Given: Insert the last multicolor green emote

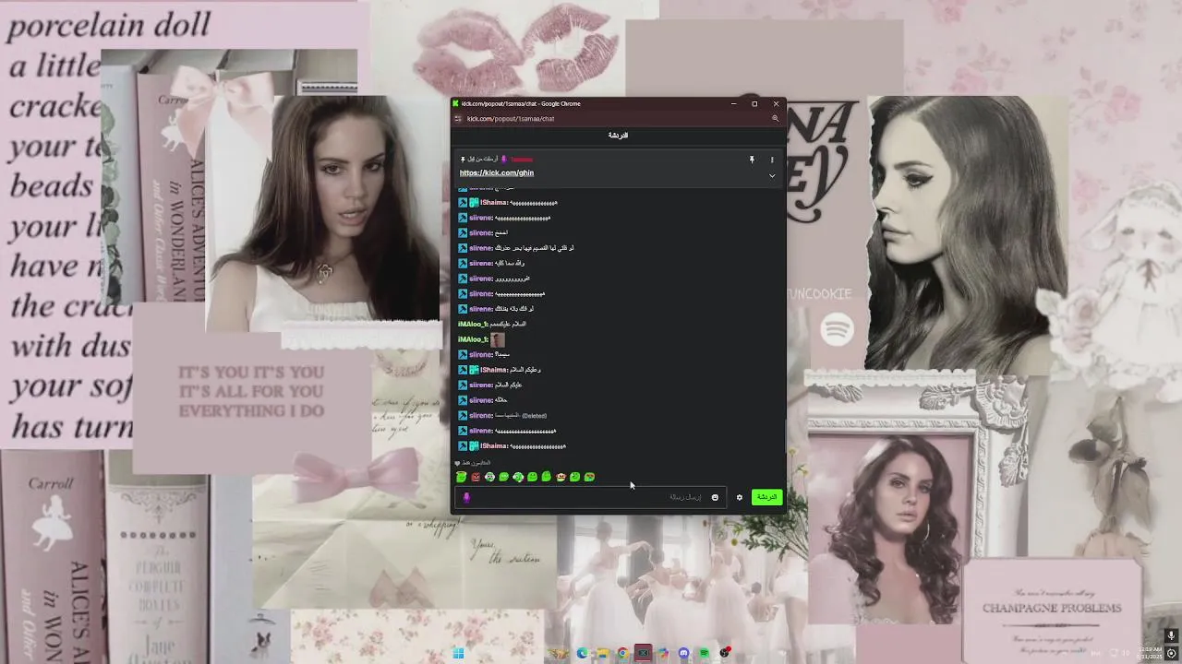Looking at the screenshot, I should [x=589, y=477].
